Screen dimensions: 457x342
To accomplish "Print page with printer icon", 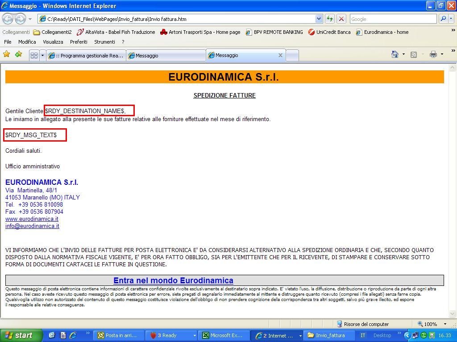I will [x=433, y=54].
